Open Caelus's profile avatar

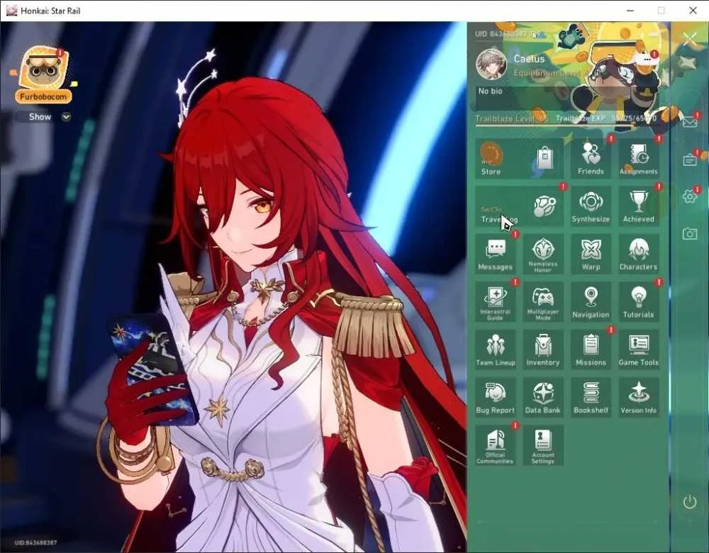tap(491, 65)
